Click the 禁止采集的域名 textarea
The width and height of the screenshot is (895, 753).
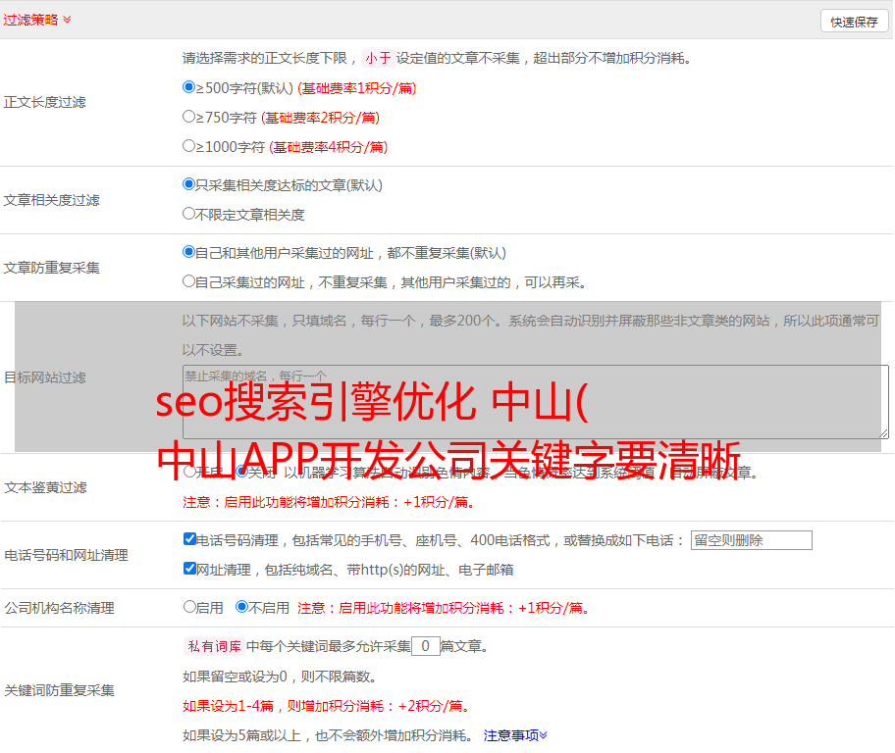pyautogui.click(x=536, y=402)
